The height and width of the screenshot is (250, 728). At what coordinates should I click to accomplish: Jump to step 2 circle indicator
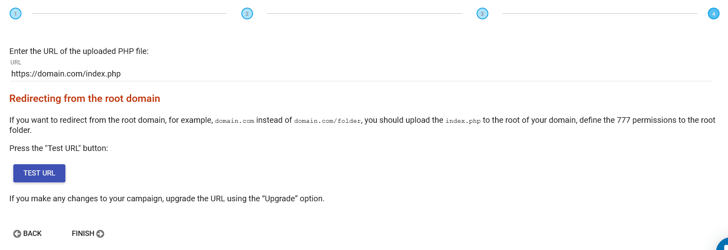coord(247,14)
